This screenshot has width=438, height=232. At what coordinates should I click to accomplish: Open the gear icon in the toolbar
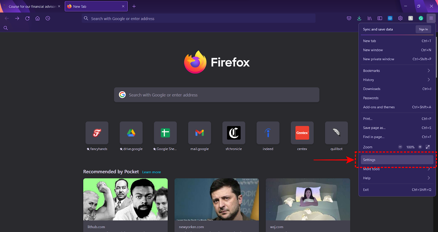pos(400,18)
